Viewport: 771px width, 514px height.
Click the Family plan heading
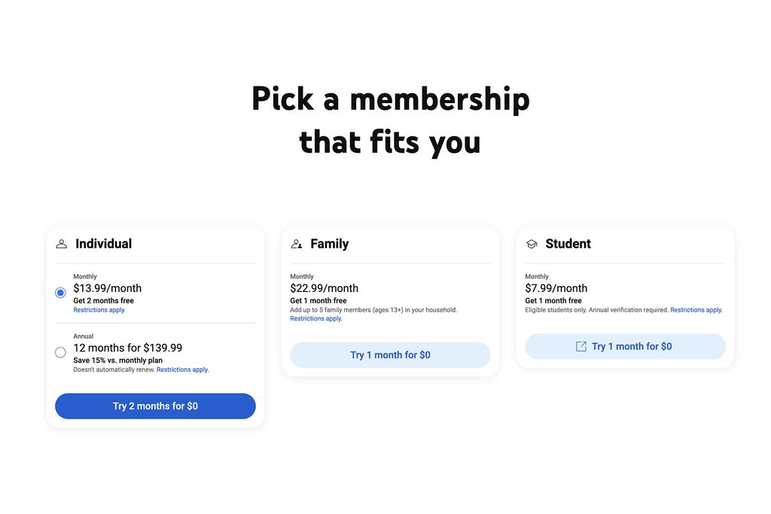329,244
